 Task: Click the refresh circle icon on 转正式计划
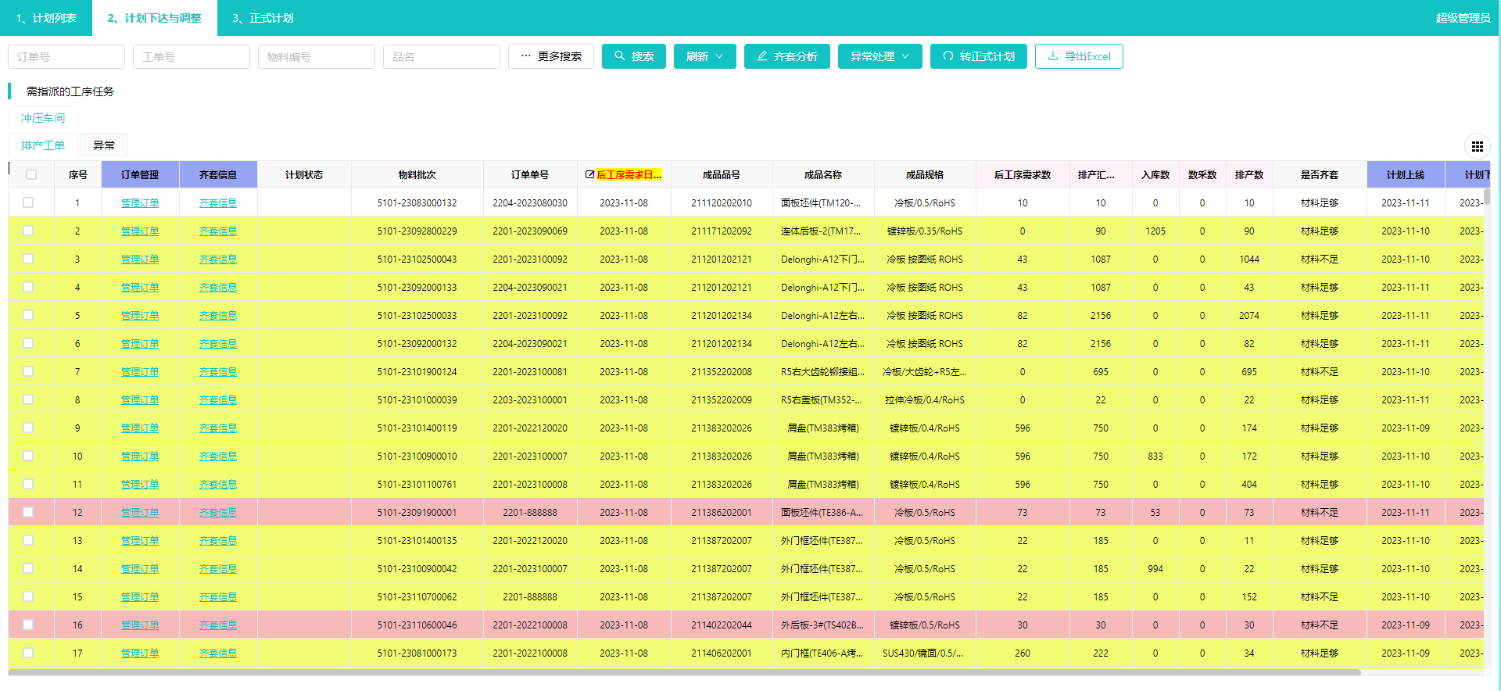coord(948,56)
